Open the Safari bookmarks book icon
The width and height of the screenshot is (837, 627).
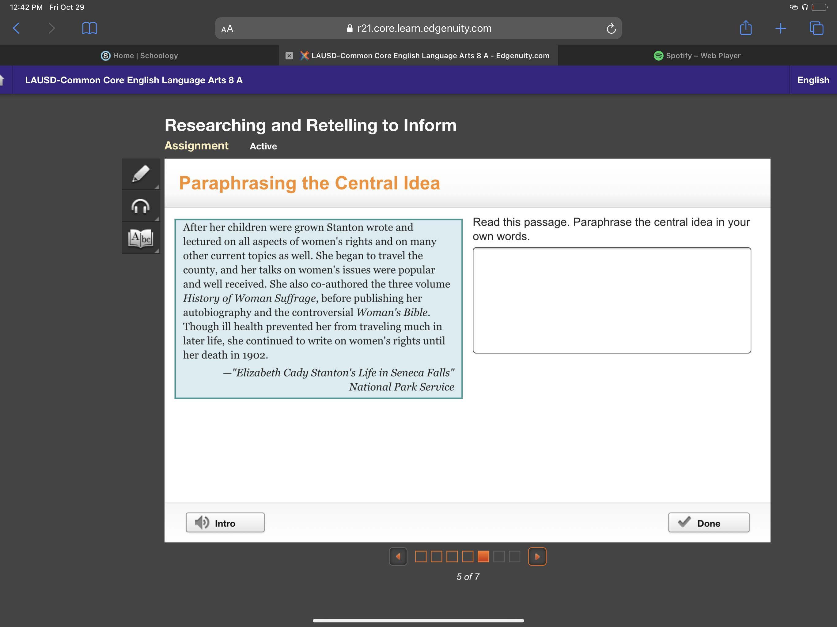click(89, 28)
